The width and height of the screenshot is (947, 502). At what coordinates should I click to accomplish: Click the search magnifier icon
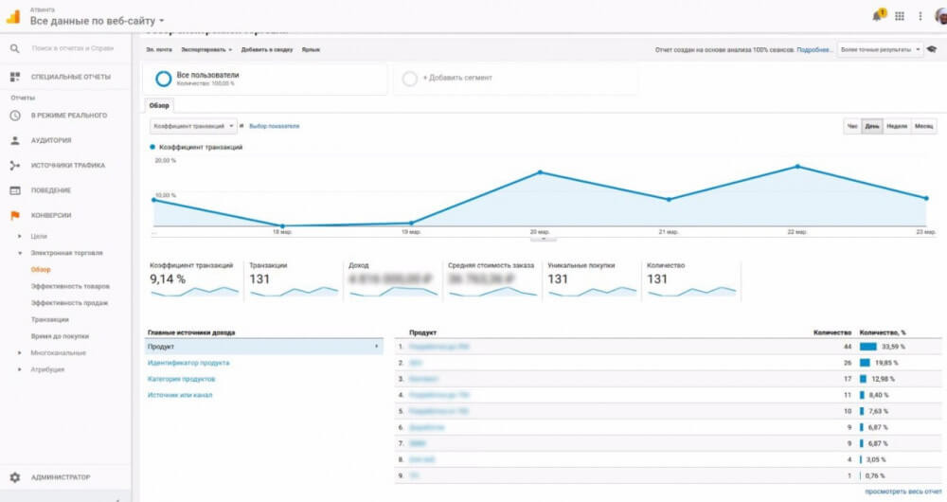(14, 48)
